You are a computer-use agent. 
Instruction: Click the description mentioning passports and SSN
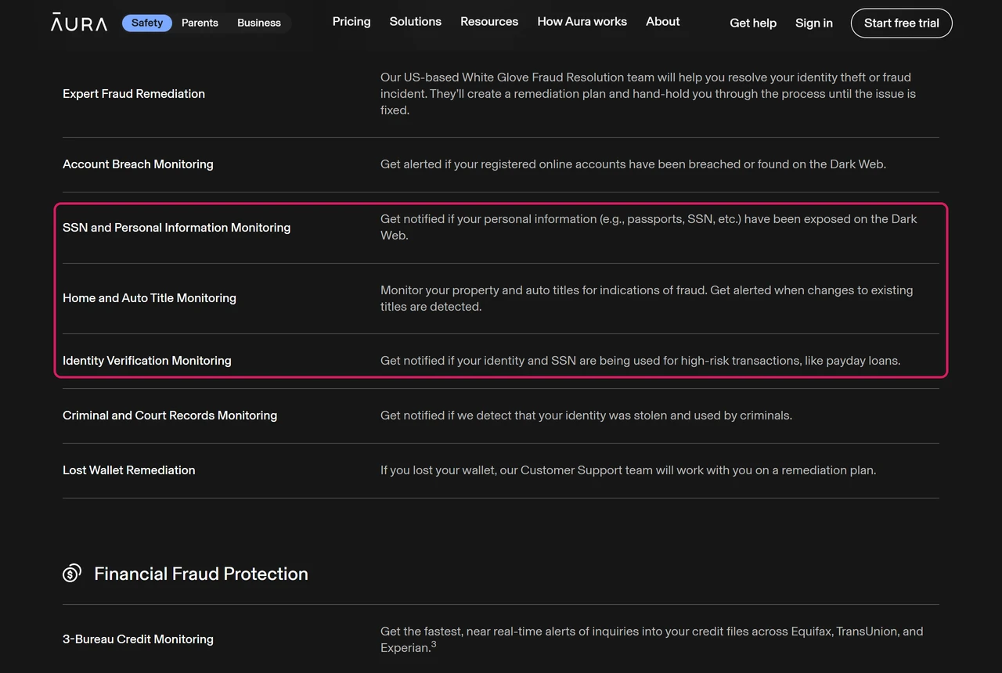649,227
